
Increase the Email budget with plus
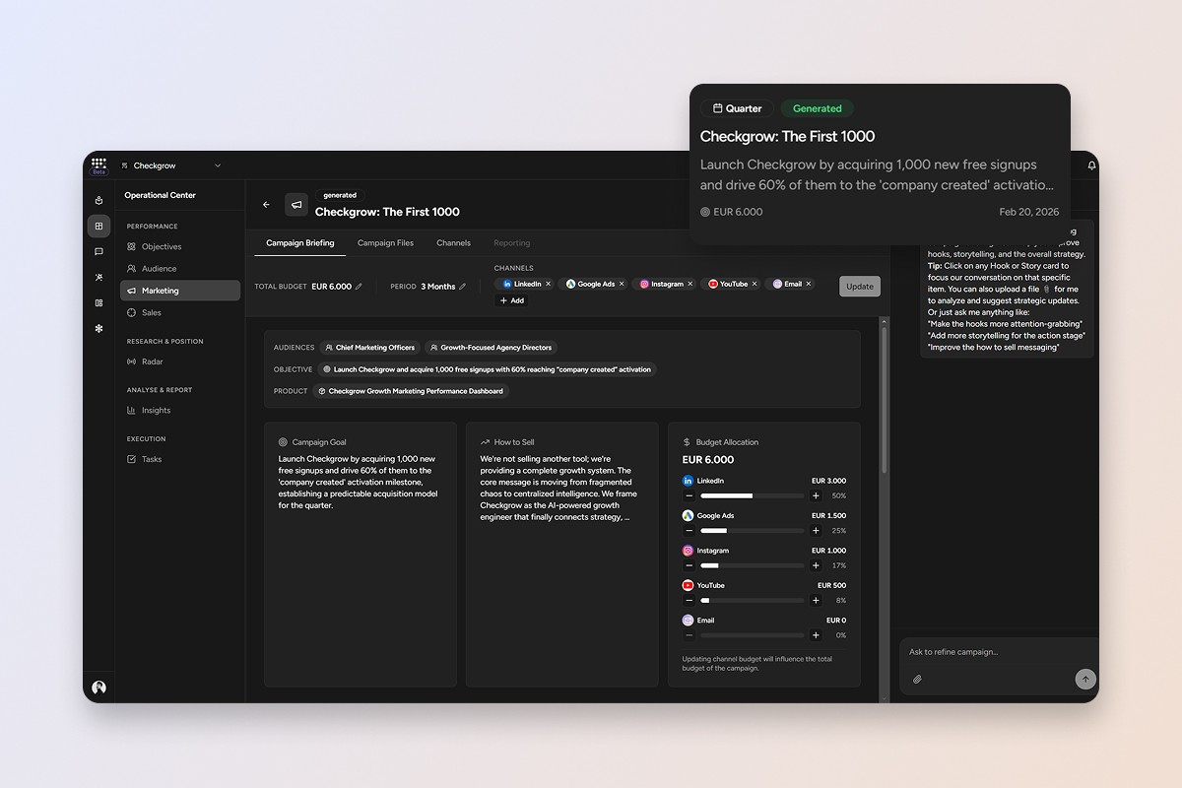point(816,635)
